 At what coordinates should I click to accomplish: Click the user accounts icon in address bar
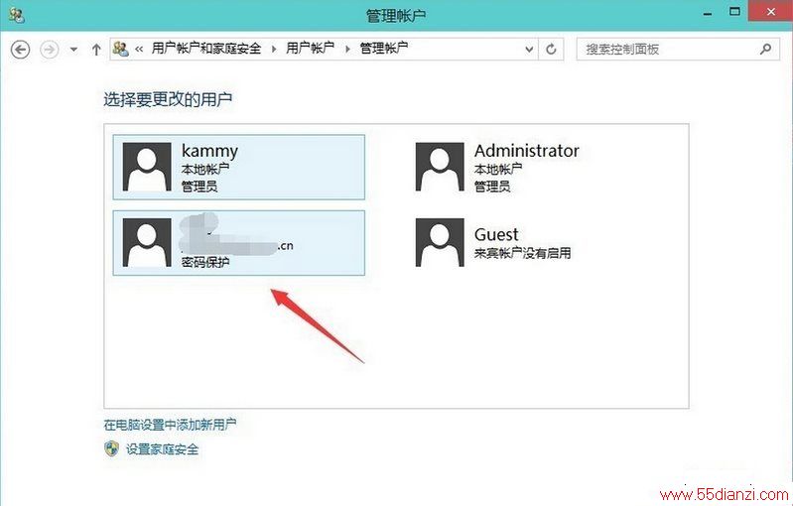(120, 49)
